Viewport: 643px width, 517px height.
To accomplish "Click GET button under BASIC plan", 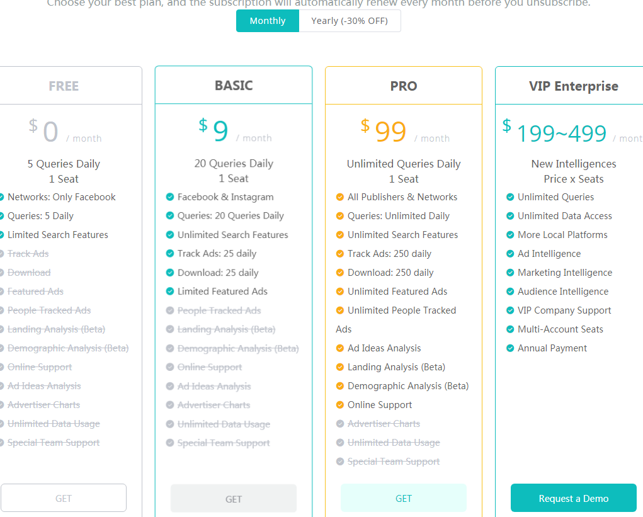I will click(x=234, y=499).
